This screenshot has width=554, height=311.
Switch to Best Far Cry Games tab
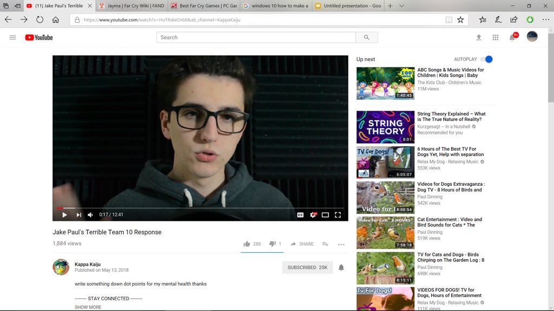point(204,5)
